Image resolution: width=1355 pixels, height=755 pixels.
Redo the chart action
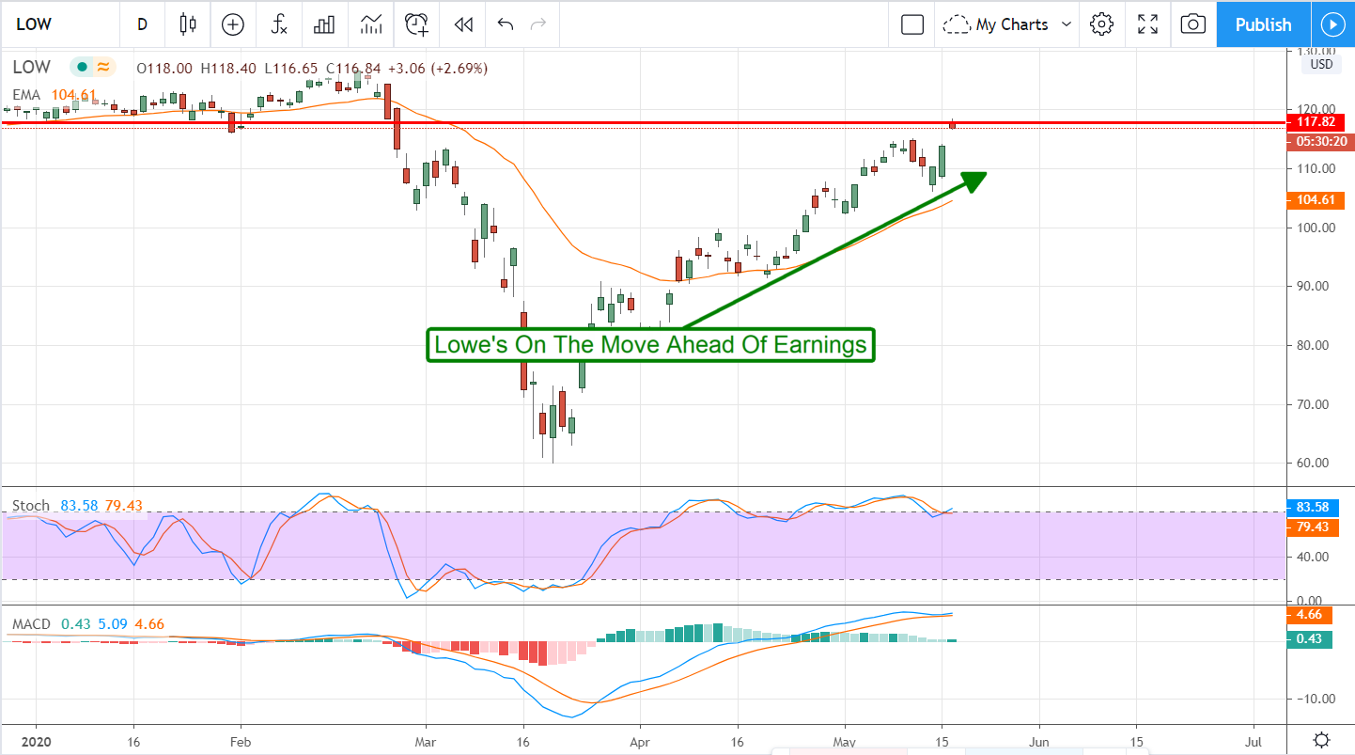pos(538,24)
